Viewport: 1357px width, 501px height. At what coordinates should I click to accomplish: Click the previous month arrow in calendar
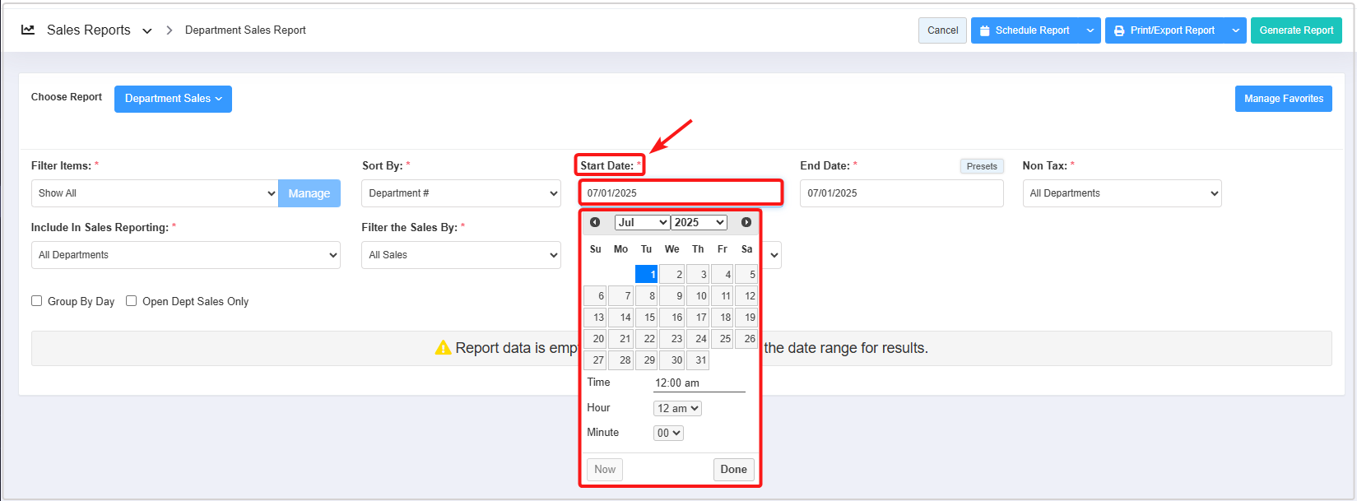[595, 222]
